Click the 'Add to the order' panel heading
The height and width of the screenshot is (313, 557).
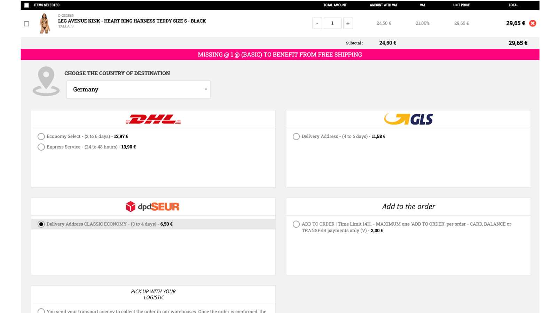point(409,207)
